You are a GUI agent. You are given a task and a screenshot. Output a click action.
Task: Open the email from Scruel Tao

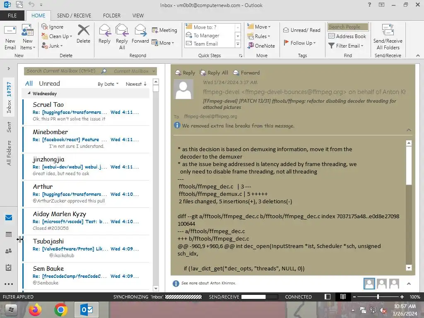coord(86,111)
